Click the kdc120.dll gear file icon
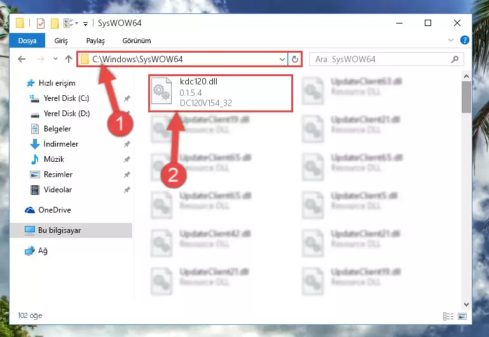 point(162,91)
